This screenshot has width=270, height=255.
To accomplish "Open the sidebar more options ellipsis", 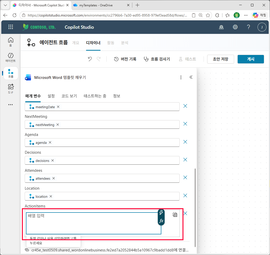I will pyautogui.click(x=10, y=105).
